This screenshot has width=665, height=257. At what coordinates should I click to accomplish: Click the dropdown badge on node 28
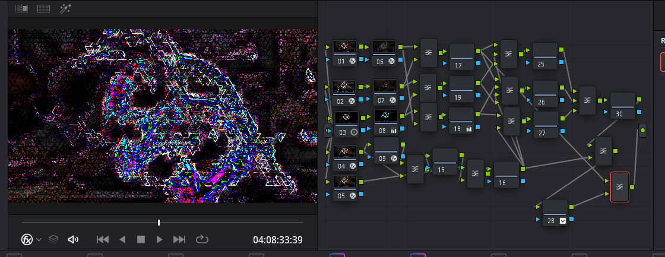[562, 221]
